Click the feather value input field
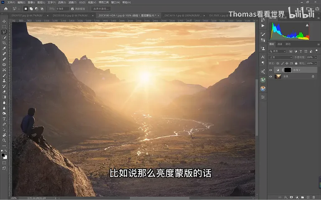Viewport: 321px width, 200px height. coord(62,9)
